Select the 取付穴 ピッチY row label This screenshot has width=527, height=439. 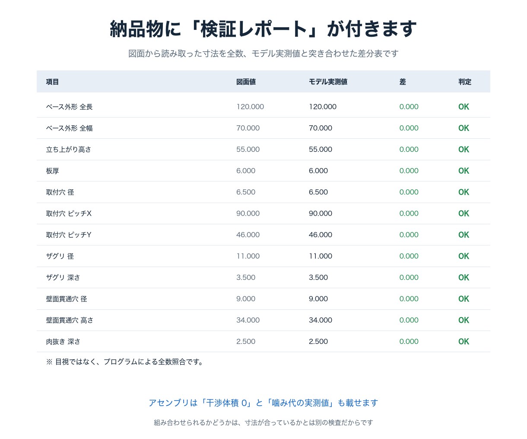(x=69, y=235)
